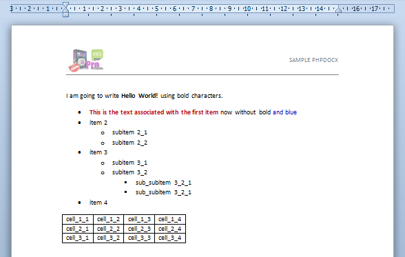Click table cell 'cell_2_1'

coord(77,229)
